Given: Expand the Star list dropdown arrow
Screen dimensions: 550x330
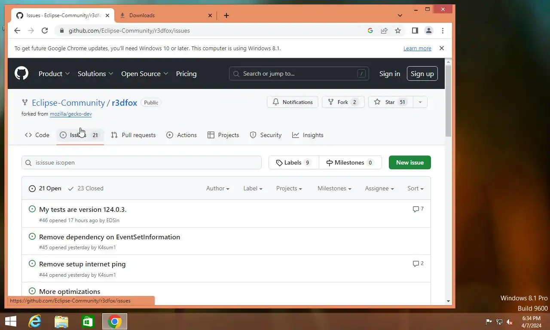Looking at the screenshot, I should pyautogui.click(x=420, y=102).
